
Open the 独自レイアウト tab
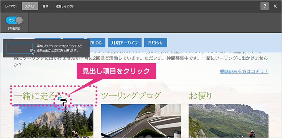[65, 6]
